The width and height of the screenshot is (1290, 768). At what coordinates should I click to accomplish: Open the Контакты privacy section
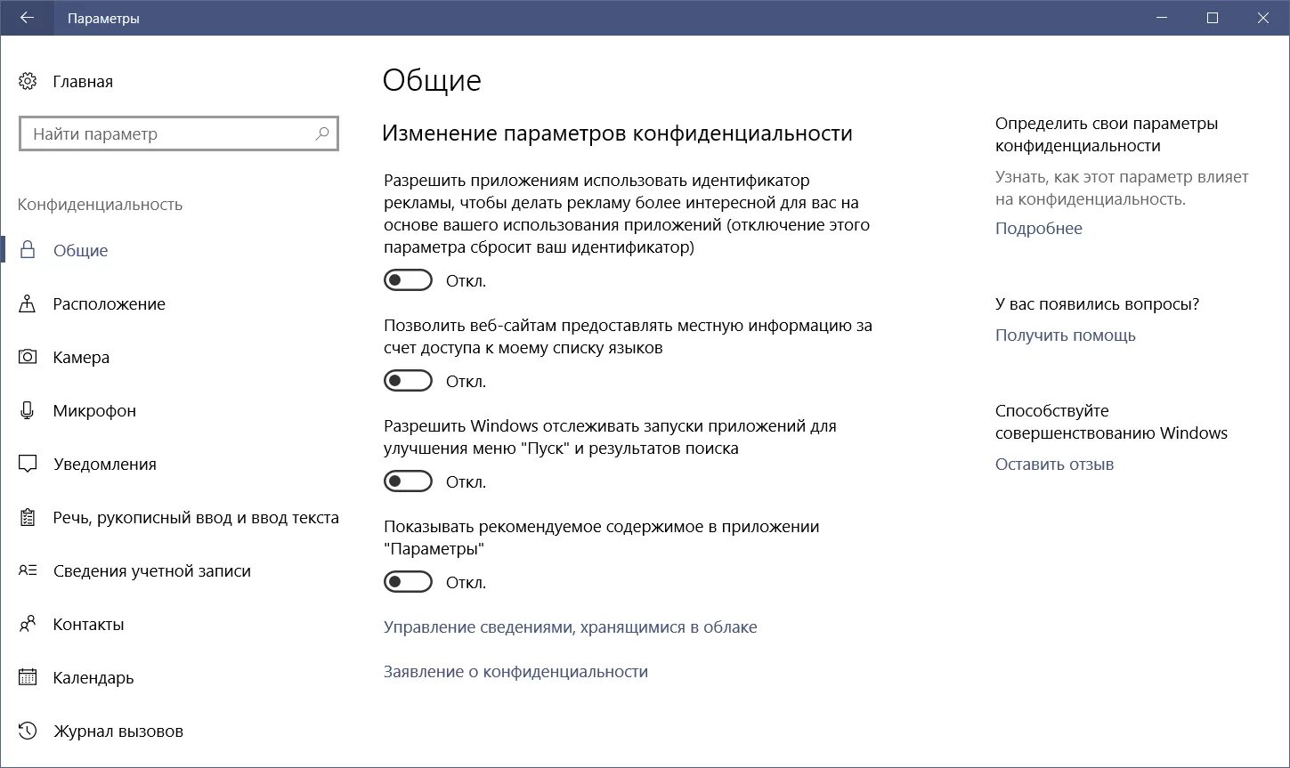[x=88, y=624]
